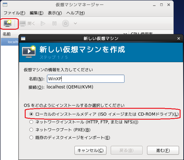Click the 'ステップ 1 / 5' step text
Viewport: 184px width, 160px height.
(x=54, y=57)
